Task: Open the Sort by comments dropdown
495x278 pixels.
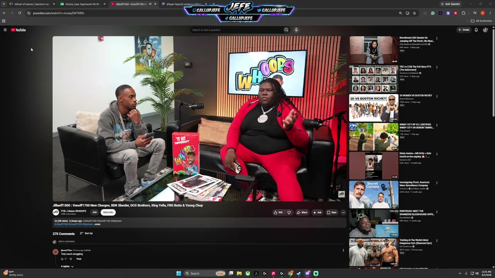Action: coord(86,233)
